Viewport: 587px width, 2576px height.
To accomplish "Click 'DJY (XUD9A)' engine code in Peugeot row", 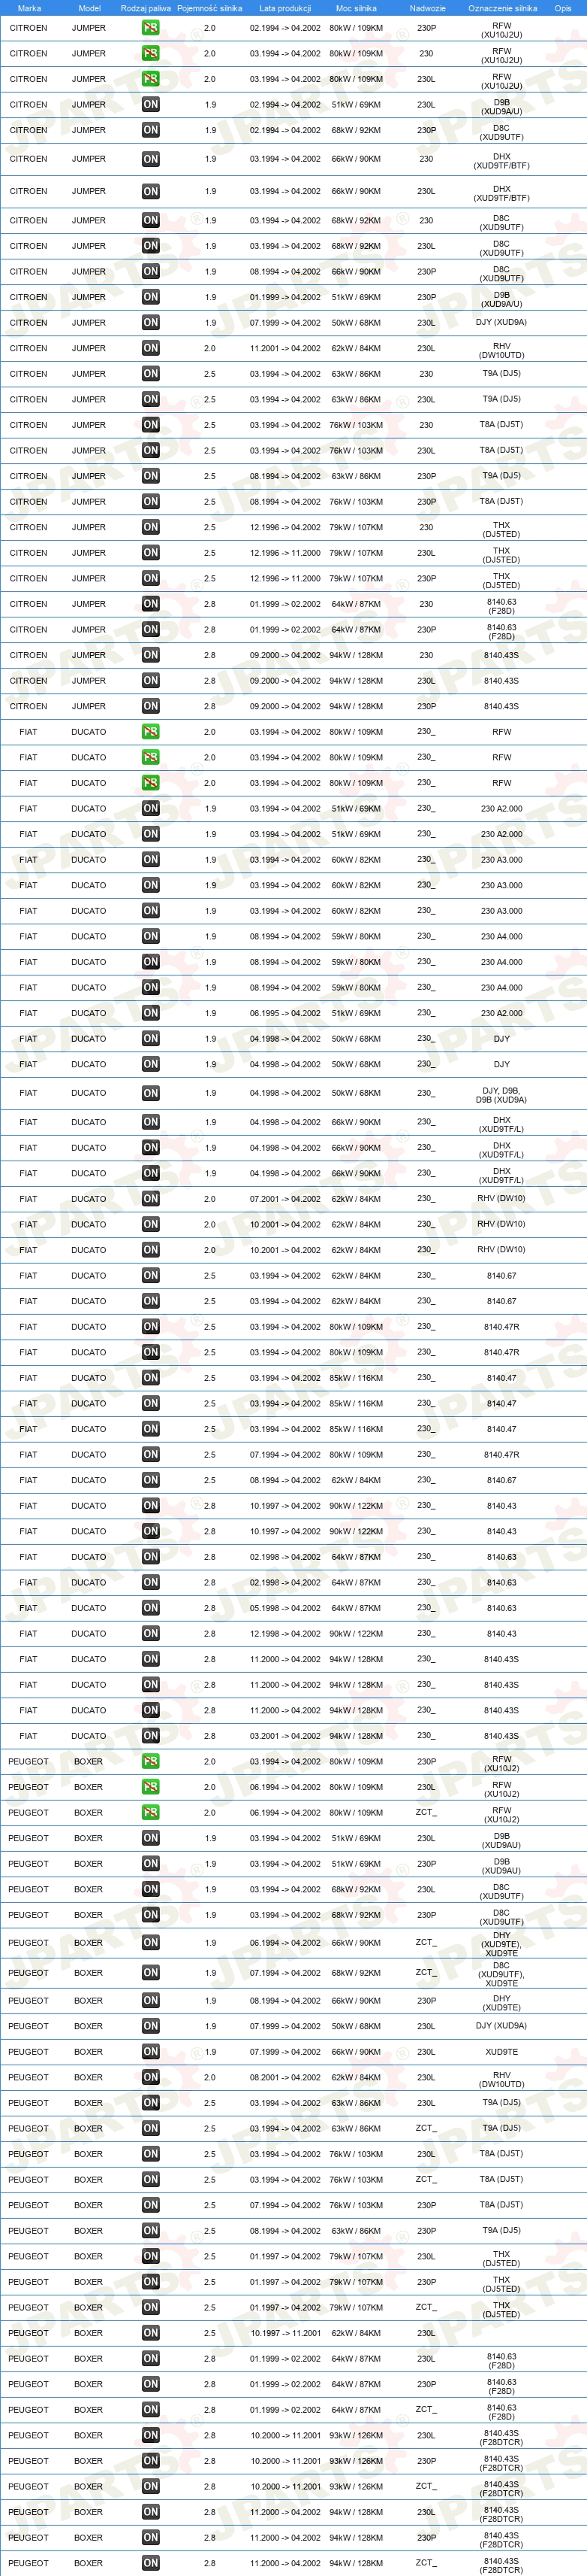I will [x=502, y=2027].
